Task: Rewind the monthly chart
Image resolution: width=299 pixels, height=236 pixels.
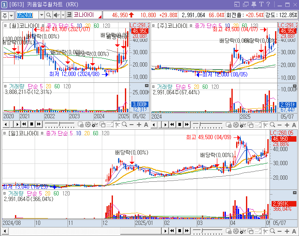Action: coord(24,125)
